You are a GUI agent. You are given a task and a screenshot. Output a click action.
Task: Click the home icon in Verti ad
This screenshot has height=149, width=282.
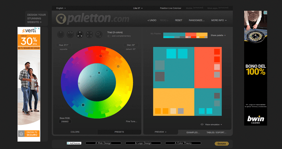[x=21, y=134]
